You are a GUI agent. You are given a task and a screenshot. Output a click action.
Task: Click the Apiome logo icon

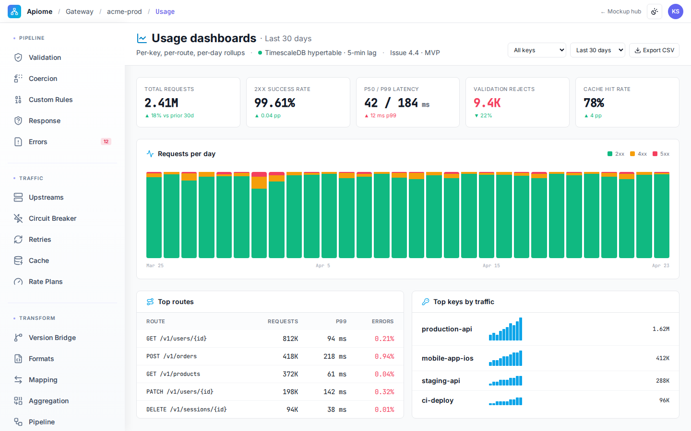(x=14, y=11)
